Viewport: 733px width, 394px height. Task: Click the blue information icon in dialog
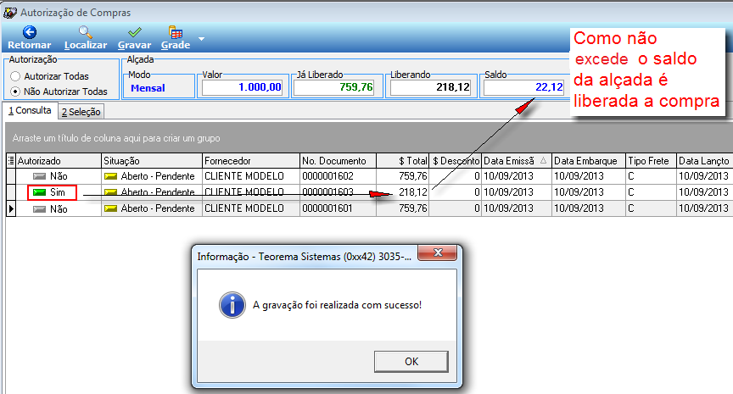point(232,305)
